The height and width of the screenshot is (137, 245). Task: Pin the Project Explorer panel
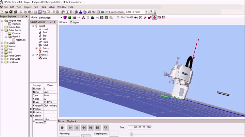(x=23, y=16)
